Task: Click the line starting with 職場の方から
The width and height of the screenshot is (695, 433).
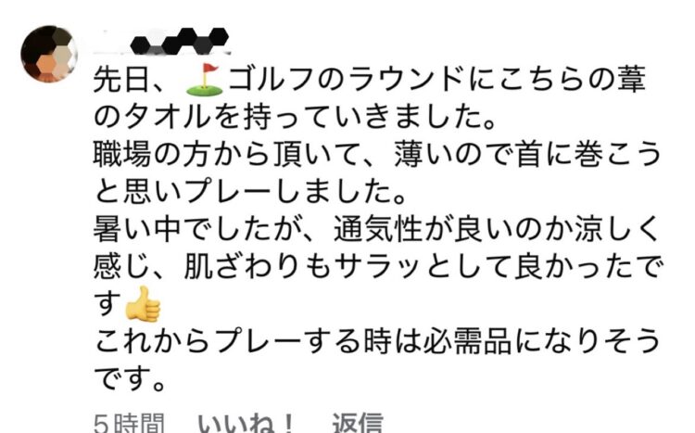Action: tap(377, 155)
